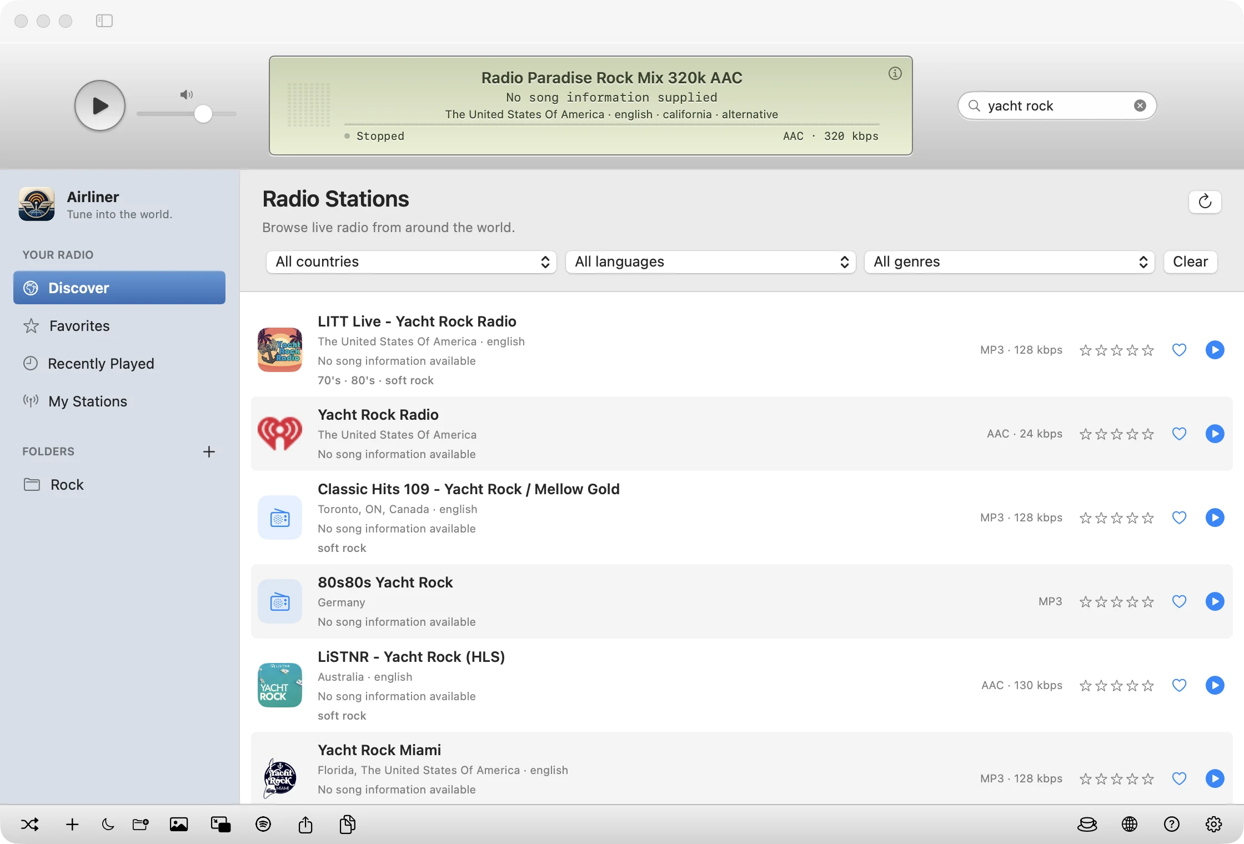Play the Classic Hits 109 station
Screen dimensions: 1244x844
[1215, 518]
